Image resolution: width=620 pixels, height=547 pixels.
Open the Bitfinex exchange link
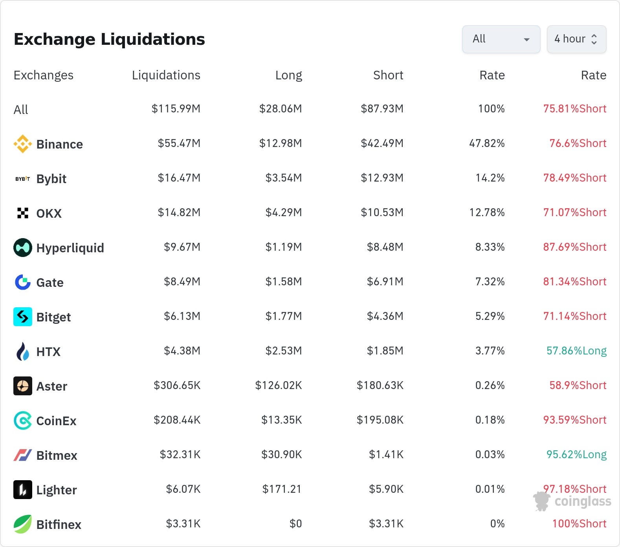pos(59,525)
